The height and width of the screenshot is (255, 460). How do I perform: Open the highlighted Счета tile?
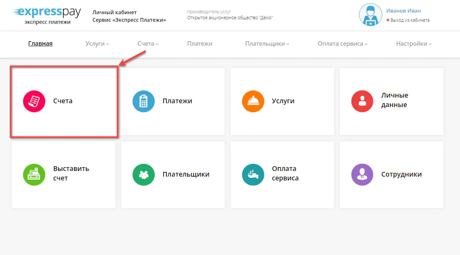coord(63,101)
